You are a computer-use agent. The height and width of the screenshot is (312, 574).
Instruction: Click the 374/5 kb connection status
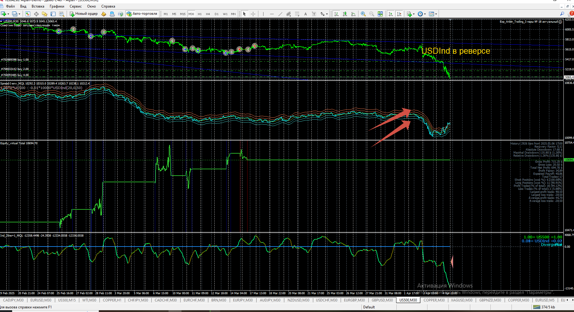544,307
